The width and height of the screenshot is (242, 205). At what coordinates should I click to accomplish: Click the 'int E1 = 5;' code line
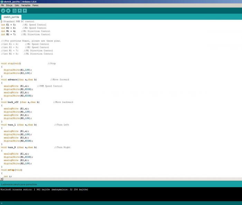[9, 25]
